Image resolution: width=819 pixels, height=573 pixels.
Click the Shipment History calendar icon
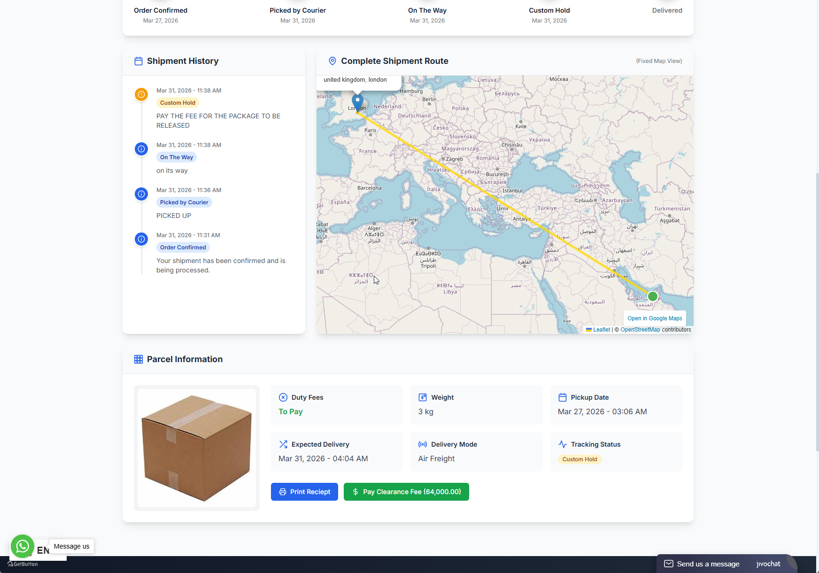click(139, 61)
